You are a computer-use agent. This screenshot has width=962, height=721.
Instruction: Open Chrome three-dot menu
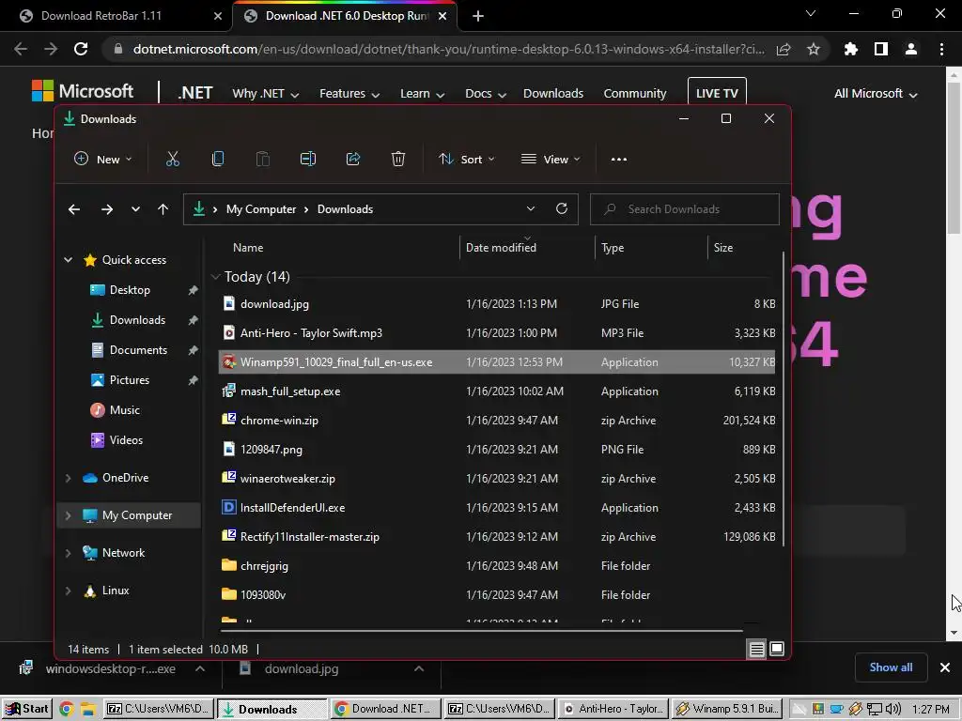tap(941, 49)
